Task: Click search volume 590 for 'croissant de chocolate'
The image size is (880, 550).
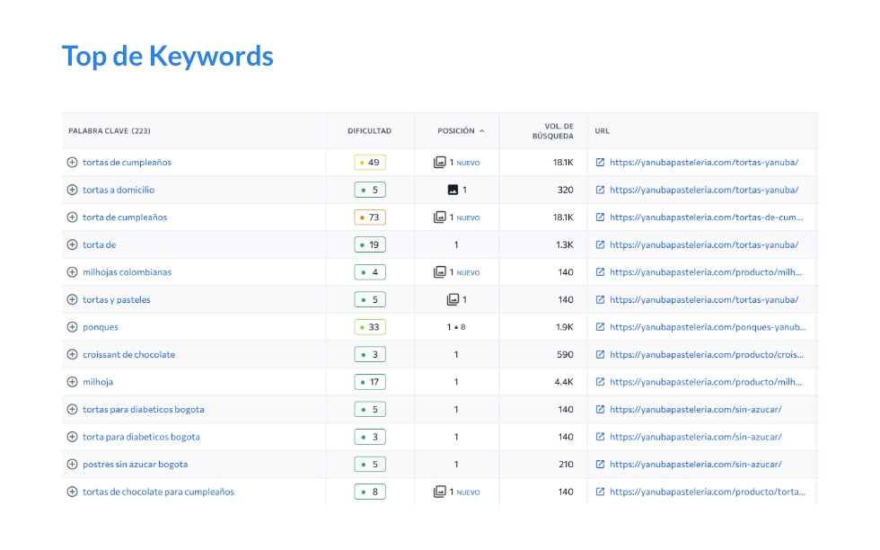Action: (565, 354)
